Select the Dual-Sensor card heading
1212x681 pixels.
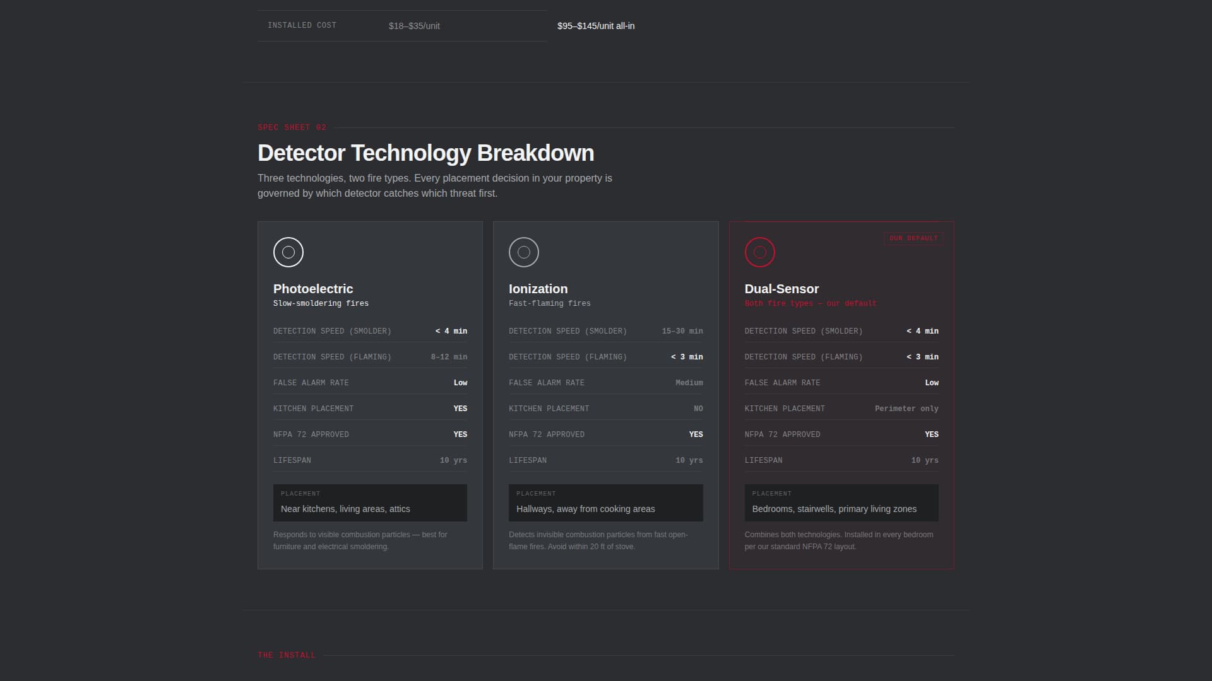(x=781, y=289)
